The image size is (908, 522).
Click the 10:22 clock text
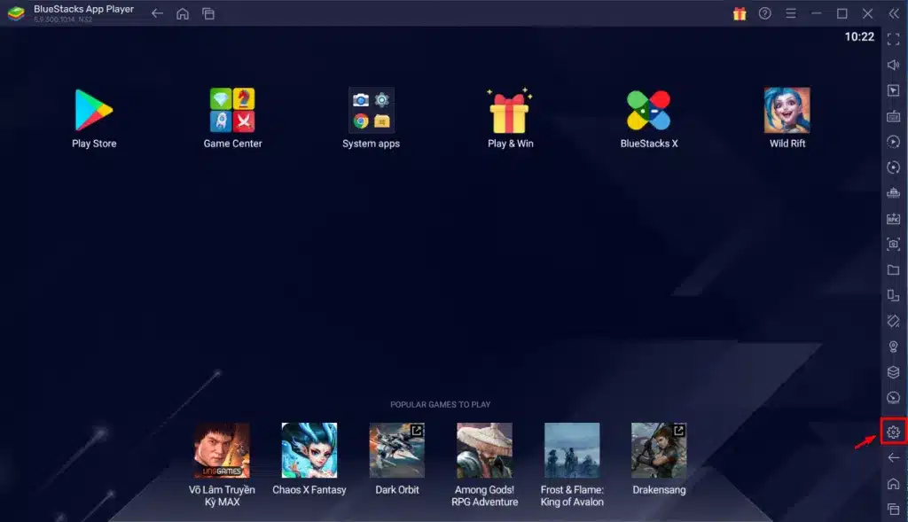point(859,37)
